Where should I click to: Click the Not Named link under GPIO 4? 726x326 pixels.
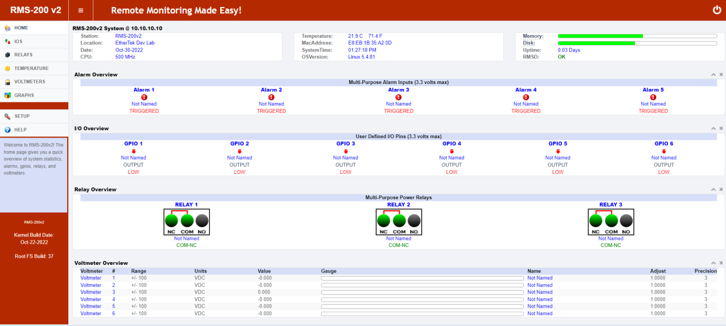[452, 158]
